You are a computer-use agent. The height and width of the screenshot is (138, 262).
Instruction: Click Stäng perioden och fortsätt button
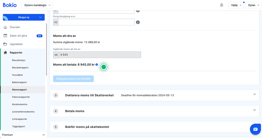pyautogui.click(x=73, y=79)
